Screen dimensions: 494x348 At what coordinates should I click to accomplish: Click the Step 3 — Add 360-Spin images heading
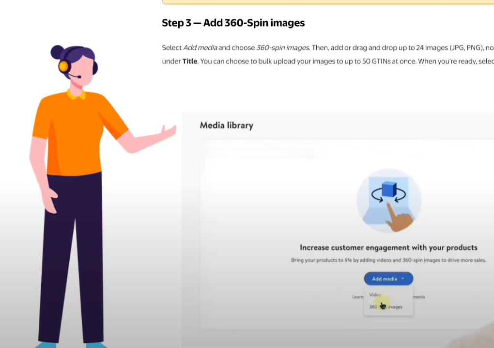[233, 23]
